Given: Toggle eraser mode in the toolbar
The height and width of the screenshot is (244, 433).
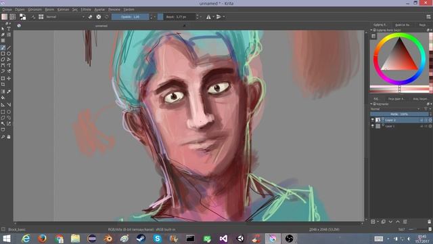Looking at the screenshot, I should click(x=90, y=17).
